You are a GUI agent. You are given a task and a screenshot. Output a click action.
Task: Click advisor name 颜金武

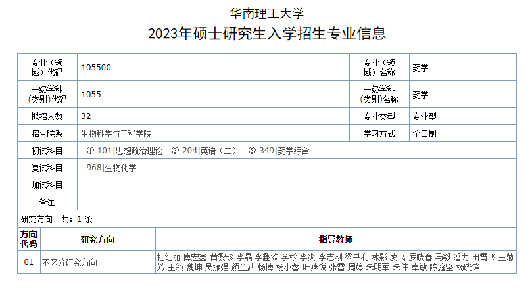(243, 267)
